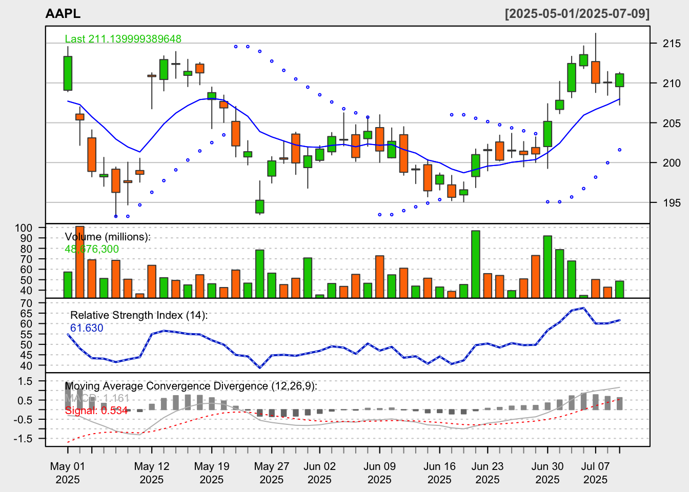Select the date range [2025-05-01/2025-07-09] label
The width and height of the screenshot is (689, 492).
[577, 14]
